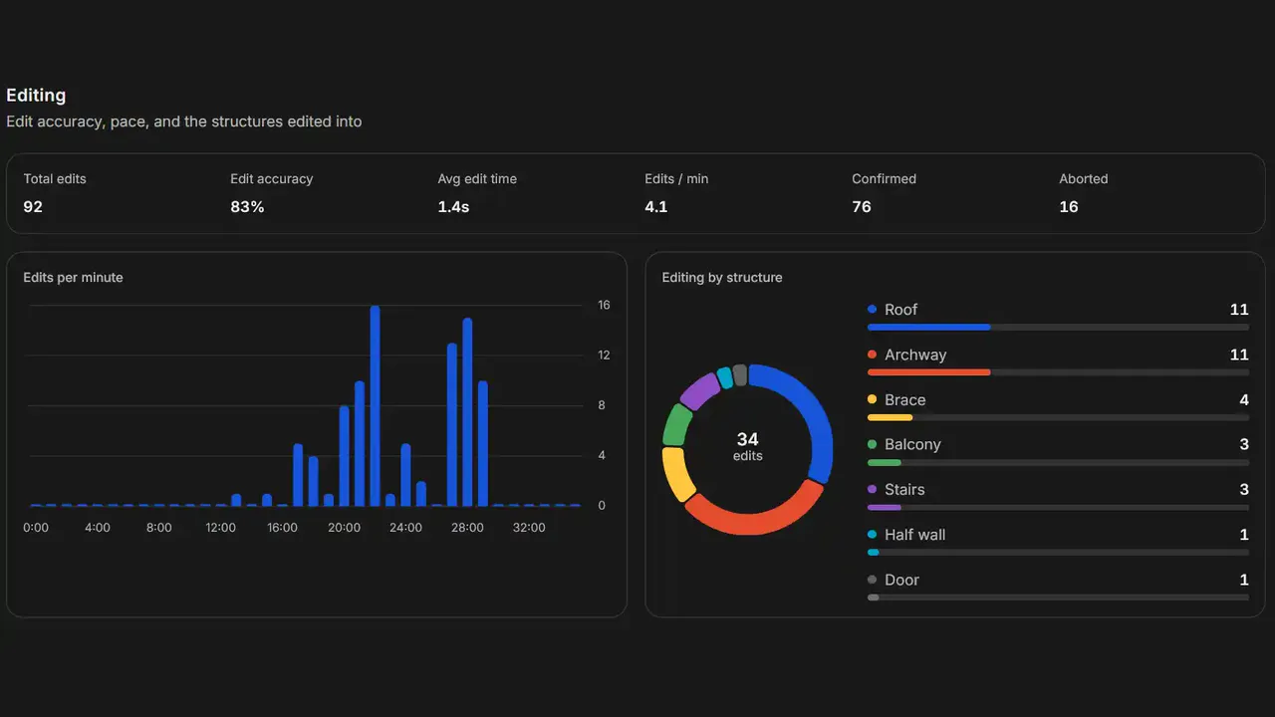Select the Archway progress bar
Viewport: 1275px width, 717px height.
[x=1058, y=372]
